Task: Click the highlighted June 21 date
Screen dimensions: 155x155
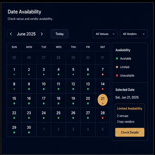Action: pos(103,100)
